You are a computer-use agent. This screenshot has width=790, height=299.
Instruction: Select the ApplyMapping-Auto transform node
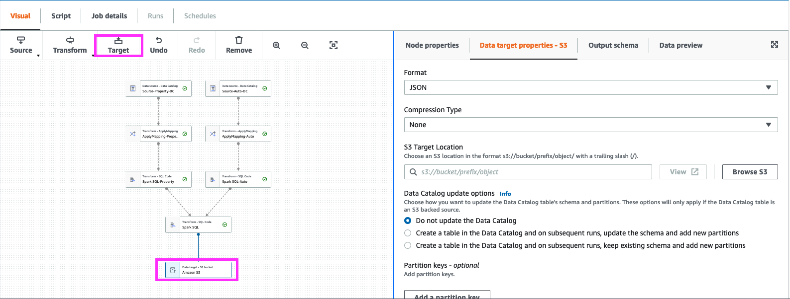pos(238,134)
